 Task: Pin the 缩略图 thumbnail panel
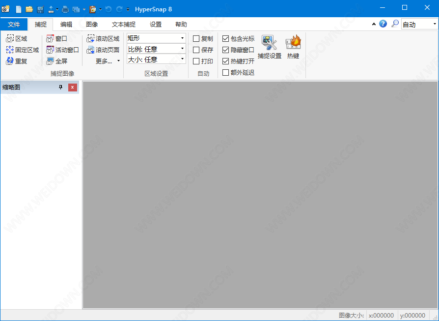pyautogui.click(x=60, y=87)
